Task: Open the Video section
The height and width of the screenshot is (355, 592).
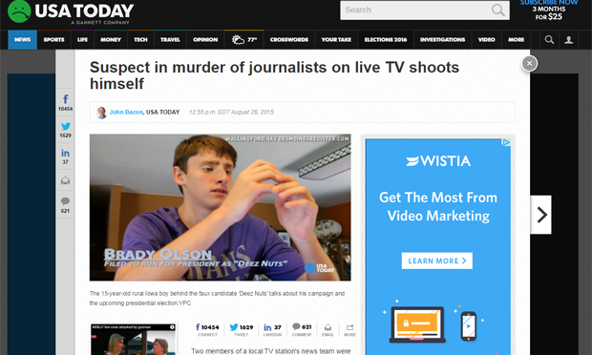Action: (486, 40)
